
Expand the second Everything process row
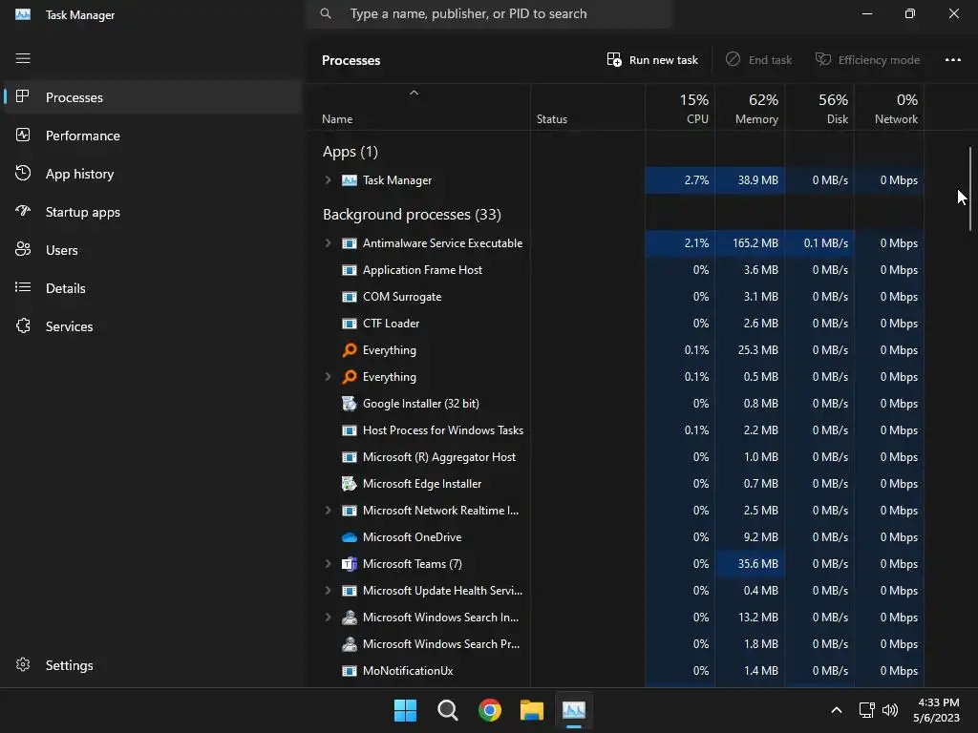(329, 376)
